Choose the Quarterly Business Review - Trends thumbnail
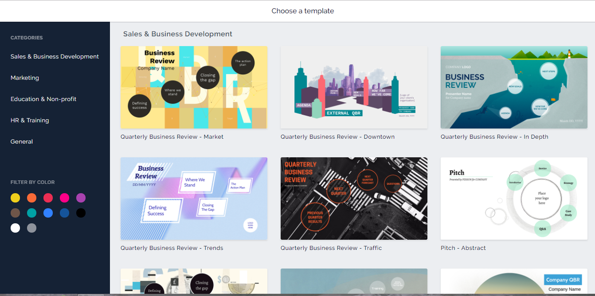 194,199
